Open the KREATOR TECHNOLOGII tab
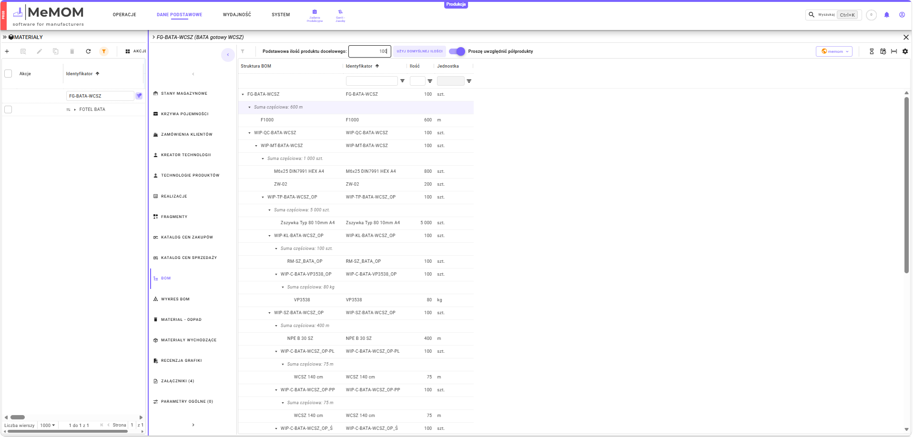This screenshot has height=437, width=914. click(186, 155)
